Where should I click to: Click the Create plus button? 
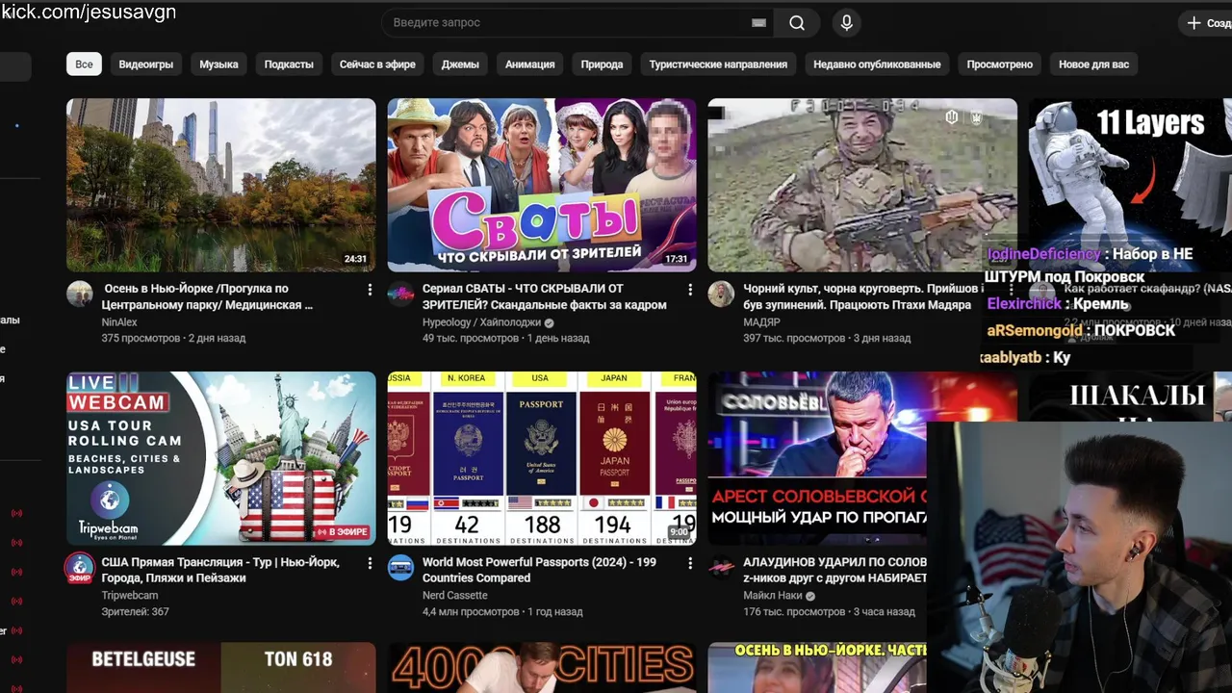pos(1206,23)
